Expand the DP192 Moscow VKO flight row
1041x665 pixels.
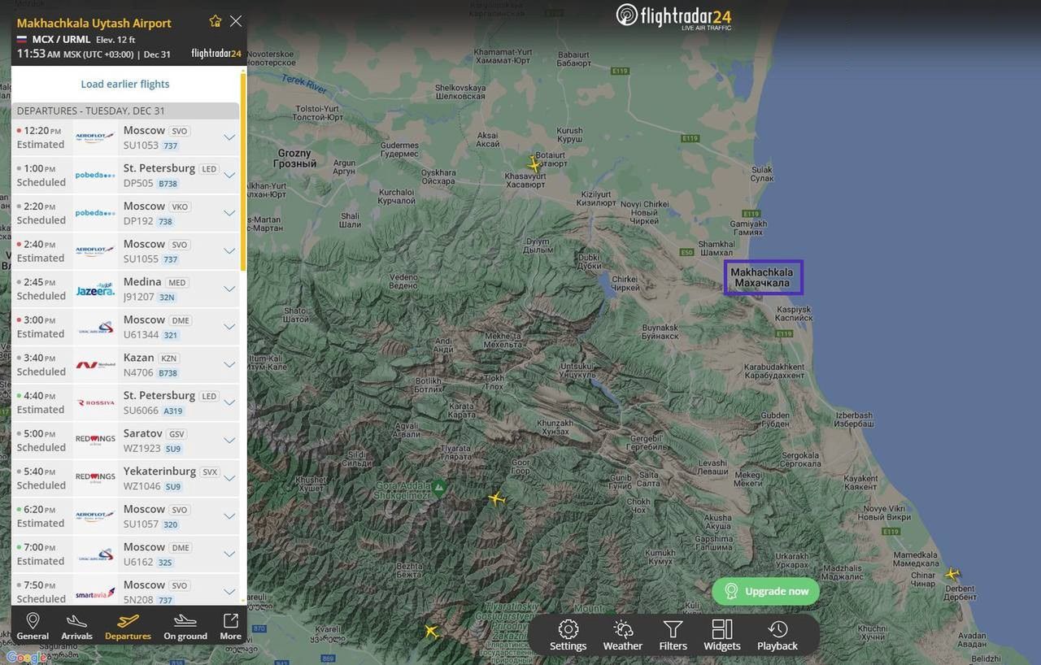[229, 213]
